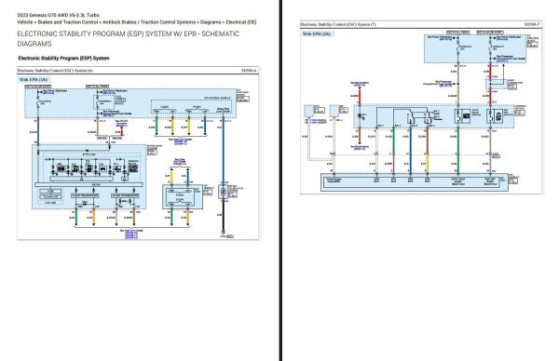Click the ESC OFF switch symbol in diagram 7
559x361 pixels.
coord(495,116)
